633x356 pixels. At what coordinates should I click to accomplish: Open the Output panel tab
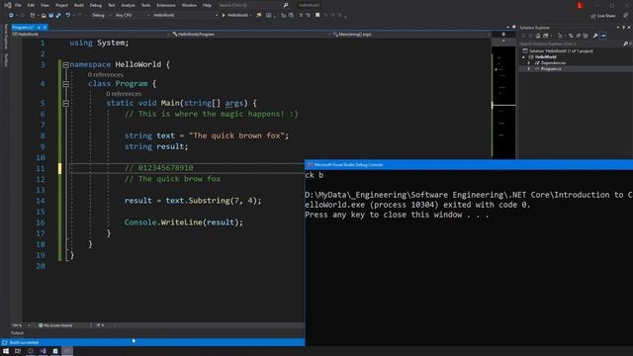[17, 333]
